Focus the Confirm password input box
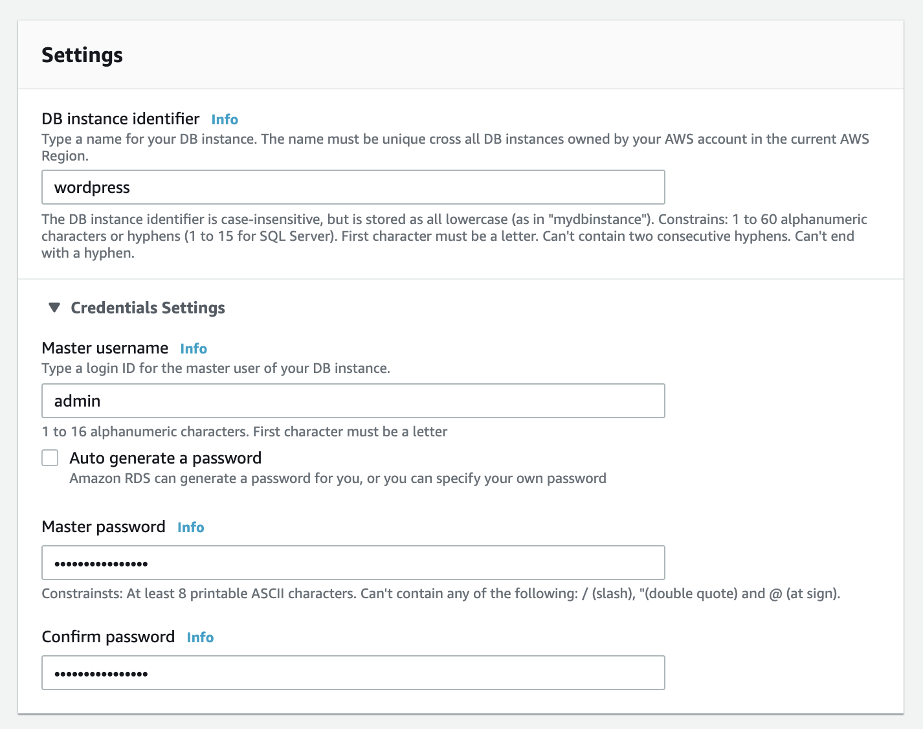The width and height of the screenshot is (923, 729). [x=353, y=673]
